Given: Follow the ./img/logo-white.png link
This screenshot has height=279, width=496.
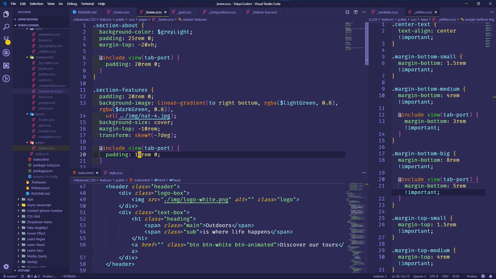Looking at the screenshot, I should [x=197, y=200].
